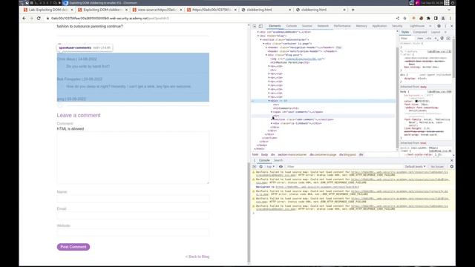Image resolution: width=475 pixels, height=267 pixels.
Task: Collapse the section maincontainer node
Action: [261, 39]
